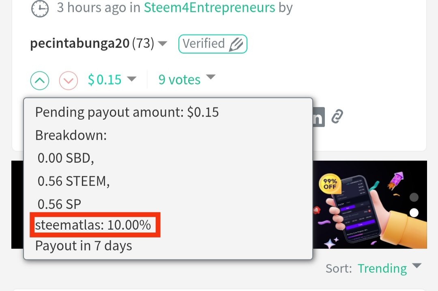Viewport: 438px width, 291px height.
Task: Open the Steem4Entrepreneurs community link
Action: click(210, 8)
